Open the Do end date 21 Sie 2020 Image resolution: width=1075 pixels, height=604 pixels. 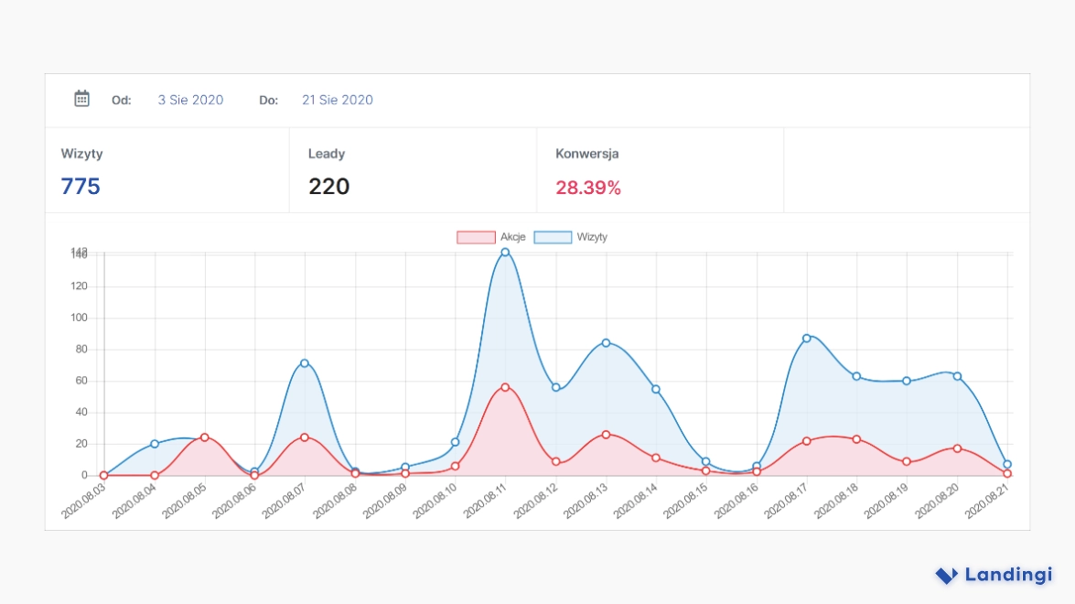coord(338,100)
